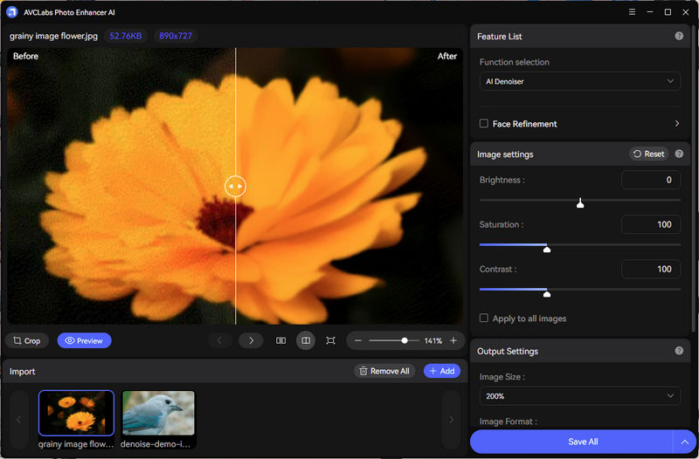The image size is (699, 459).
Task: Open the hamburger menu in title bar
Action: [632, 12]
